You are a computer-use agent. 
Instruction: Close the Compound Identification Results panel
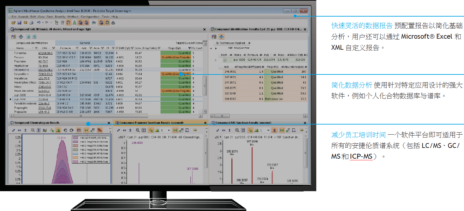pos(305,29)
